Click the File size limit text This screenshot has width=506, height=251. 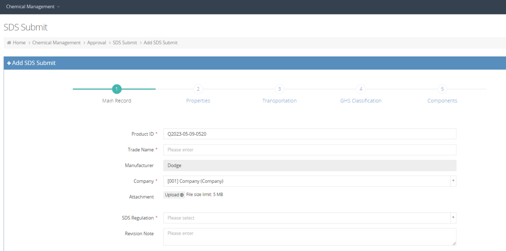click(x=204, y=195)
